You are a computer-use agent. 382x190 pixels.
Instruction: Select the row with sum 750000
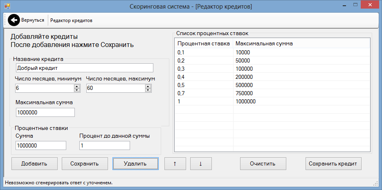coord(272,93)
